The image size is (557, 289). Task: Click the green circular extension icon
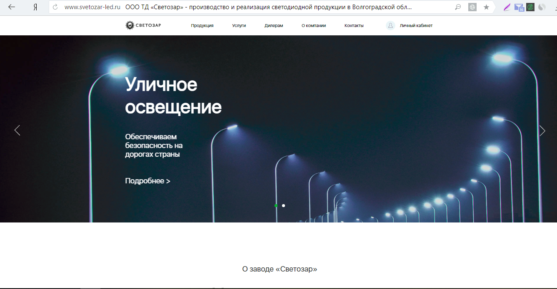tap(530, 7)
